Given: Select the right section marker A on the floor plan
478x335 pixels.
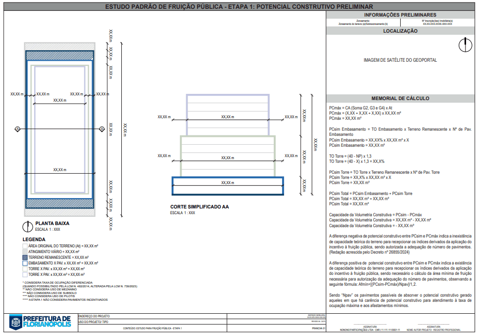Looking at the screenshot, I should click(102, 129).
